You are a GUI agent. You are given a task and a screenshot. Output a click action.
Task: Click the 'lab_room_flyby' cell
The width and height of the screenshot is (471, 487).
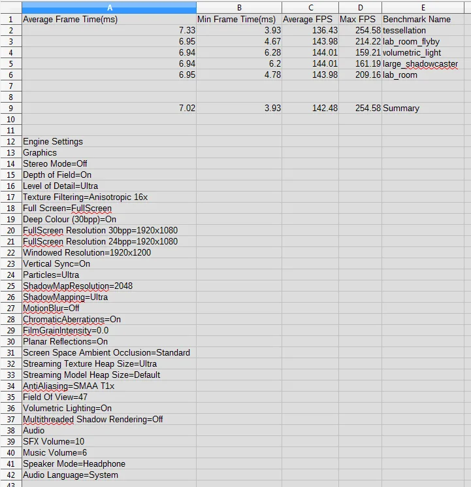click(423, 41)
